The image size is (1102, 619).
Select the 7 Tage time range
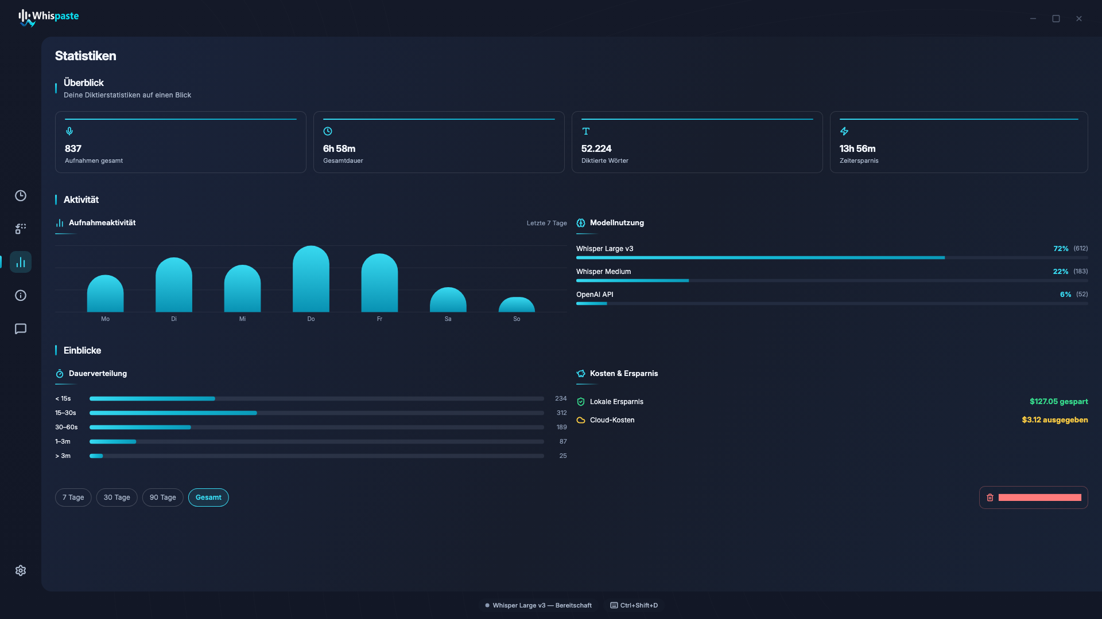tap(73, 497)
